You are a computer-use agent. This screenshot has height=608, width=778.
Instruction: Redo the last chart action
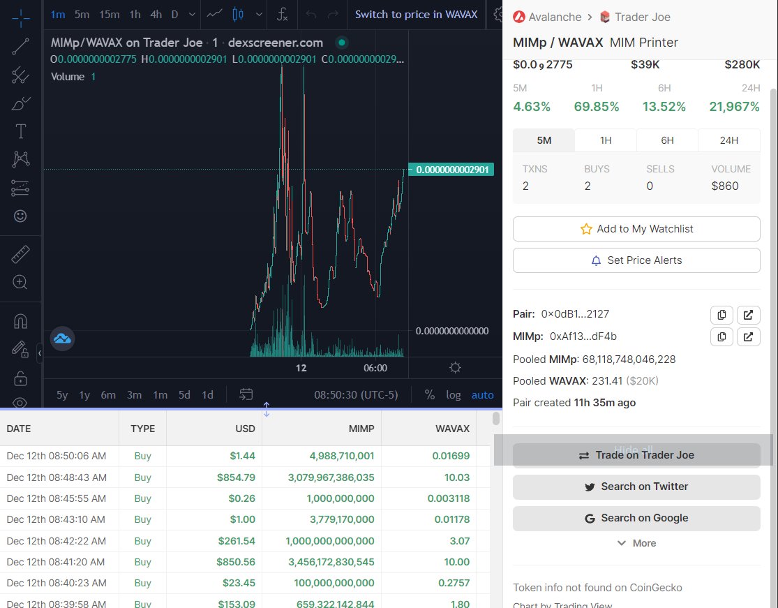(333, 15)
